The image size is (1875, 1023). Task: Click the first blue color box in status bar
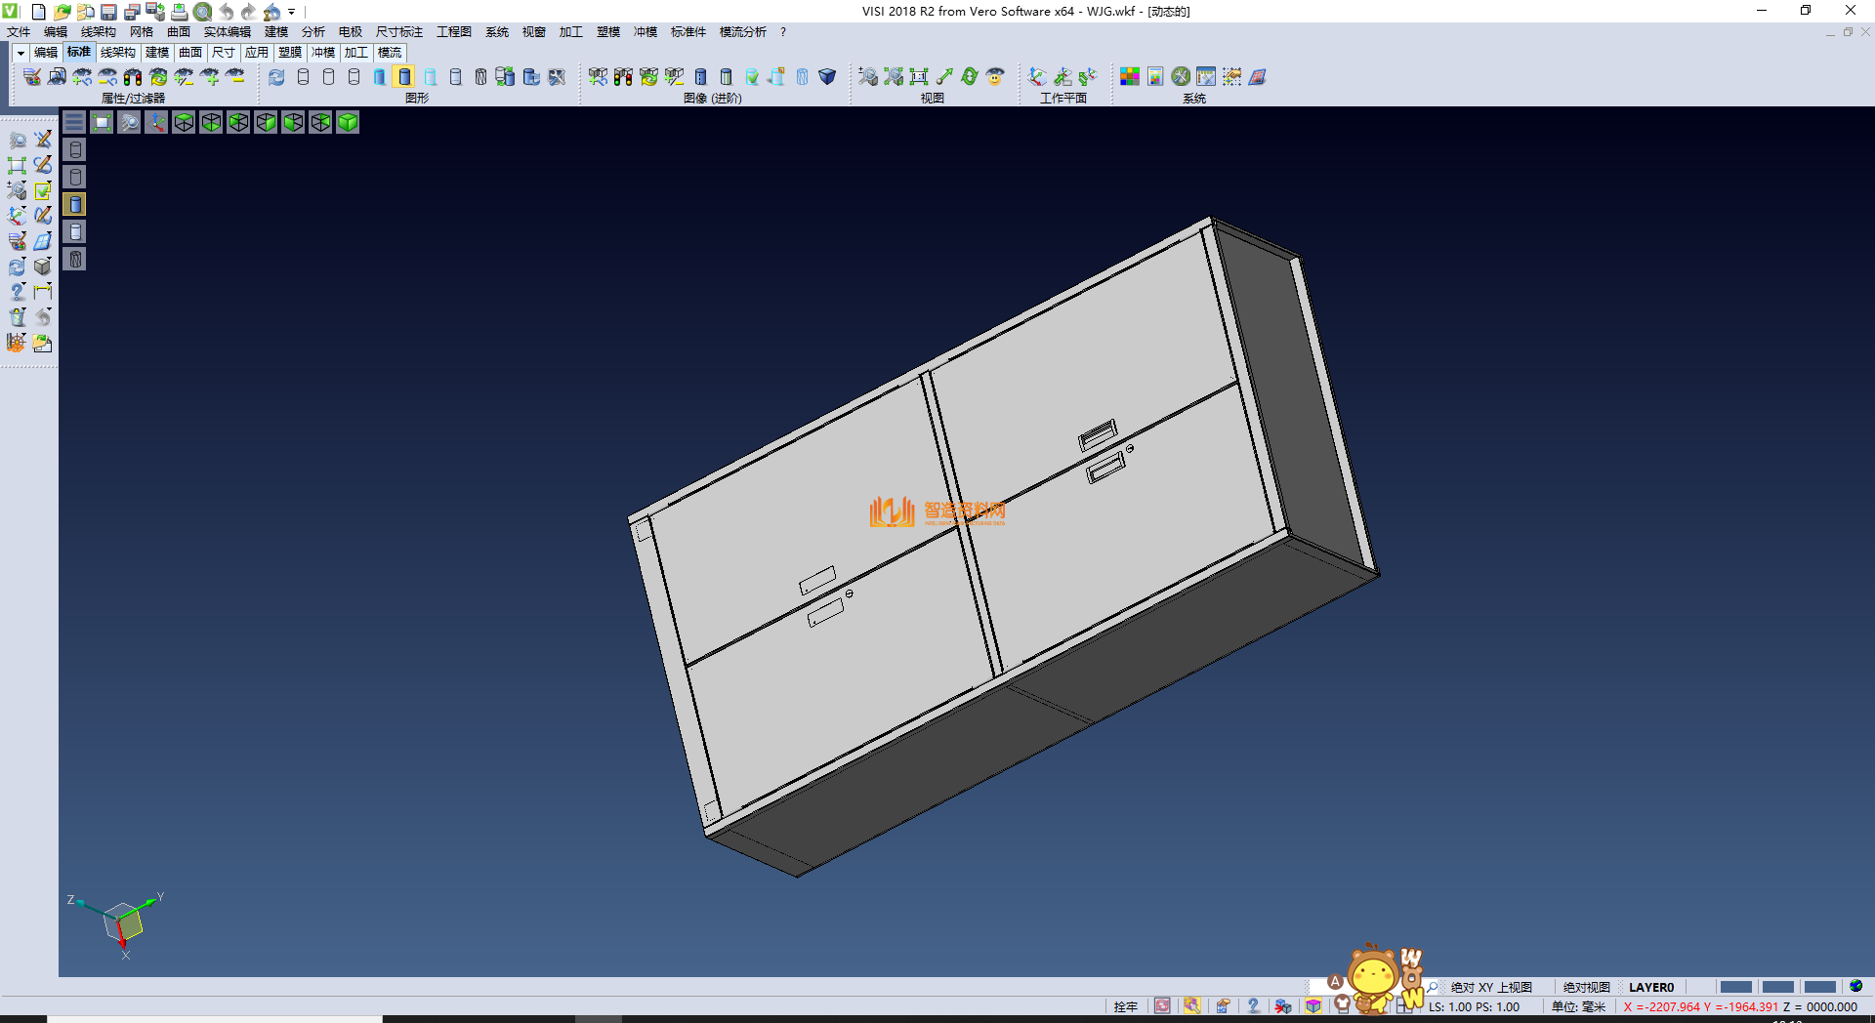tap(1735, 987)
